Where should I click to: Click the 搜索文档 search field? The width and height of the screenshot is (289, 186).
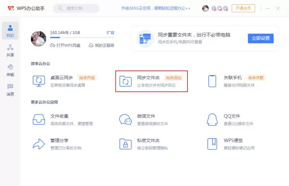point(76,8)
